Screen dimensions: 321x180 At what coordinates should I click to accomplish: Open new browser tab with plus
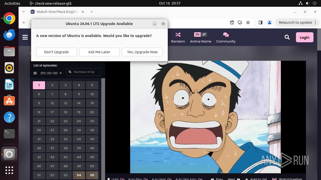[x=92, y=12]
